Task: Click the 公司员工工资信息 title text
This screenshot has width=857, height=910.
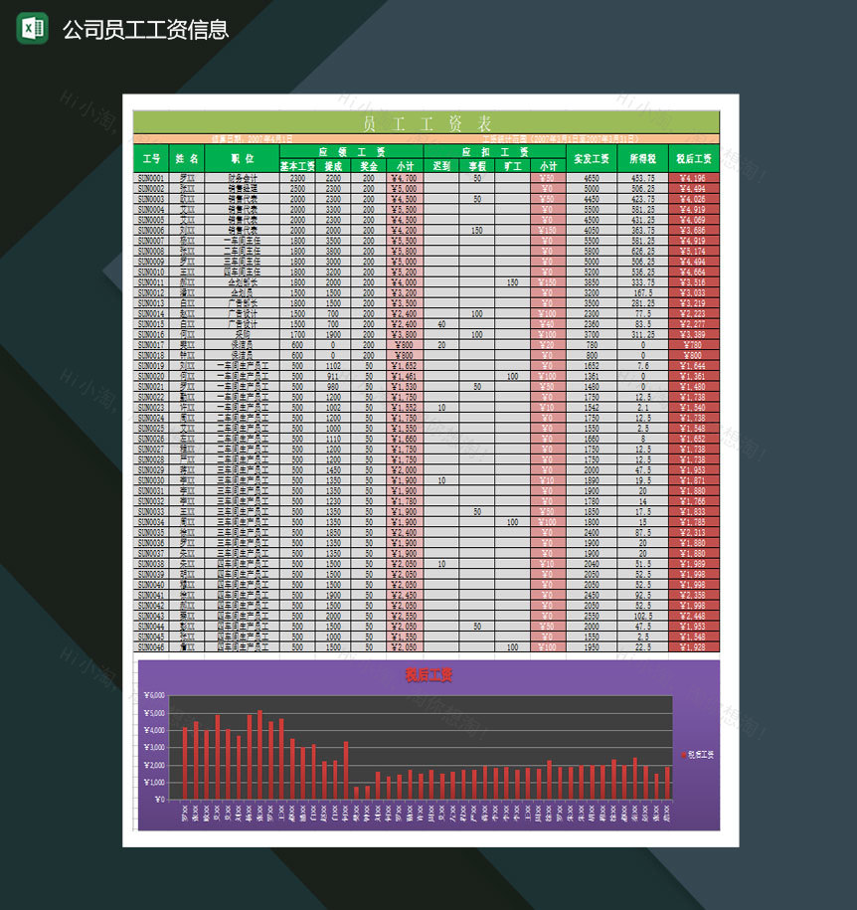Action: tap(145, 30)
